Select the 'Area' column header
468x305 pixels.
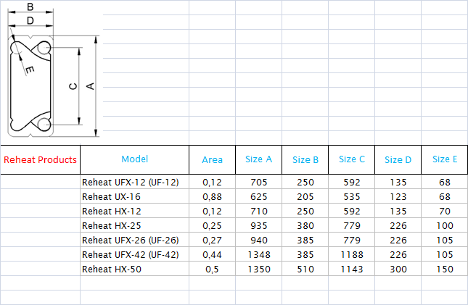(x=212, y=160)
